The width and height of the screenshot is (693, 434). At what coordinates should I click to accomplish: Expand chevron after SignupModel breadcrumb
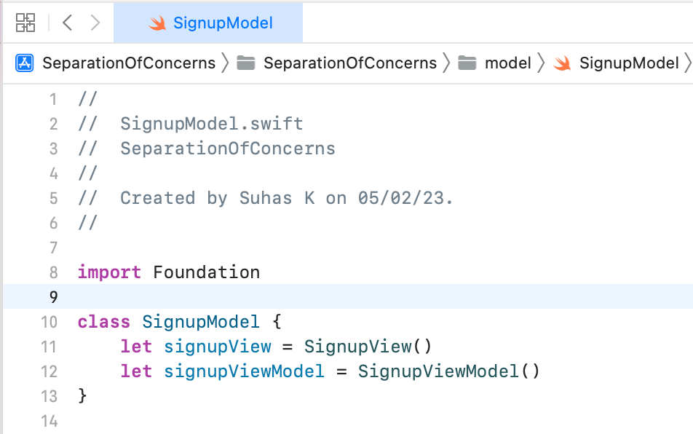pyautogui.click(x=688, y=63)
